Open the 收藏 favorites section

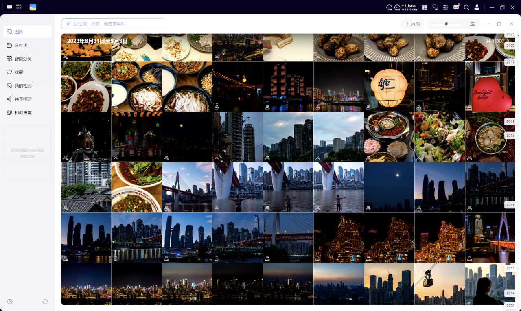tap(27, 72)
